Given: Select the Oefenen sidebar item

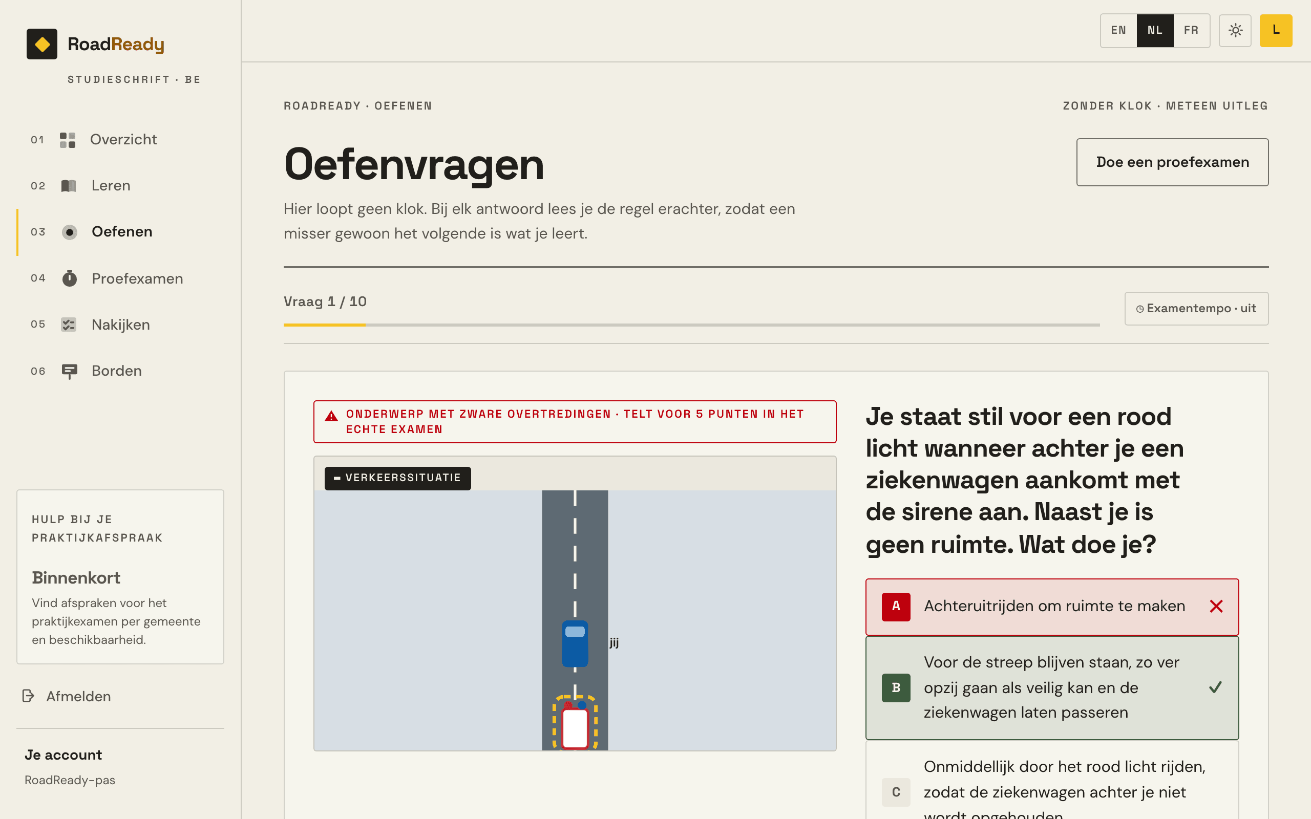Looking at the screenshot, I should tap(120, 232).
